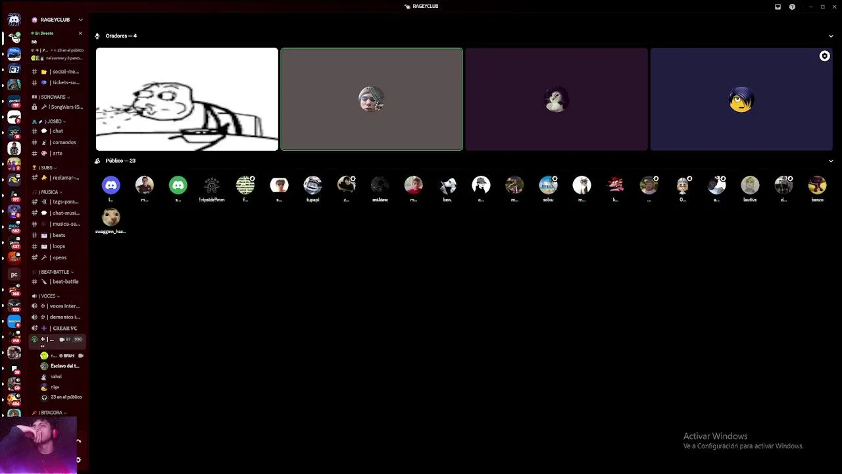Join the 'voces inter...' voice channel

click(57, 306)
